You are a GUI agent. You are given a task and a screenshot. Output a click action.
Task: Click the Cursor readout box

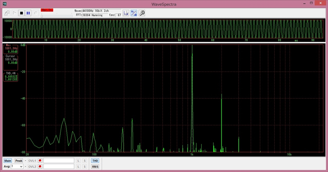[x=11, y=62]
